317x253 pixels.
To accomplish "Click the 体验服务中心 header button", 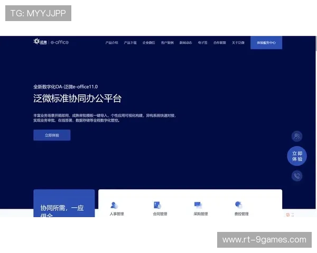I will 266,43.
